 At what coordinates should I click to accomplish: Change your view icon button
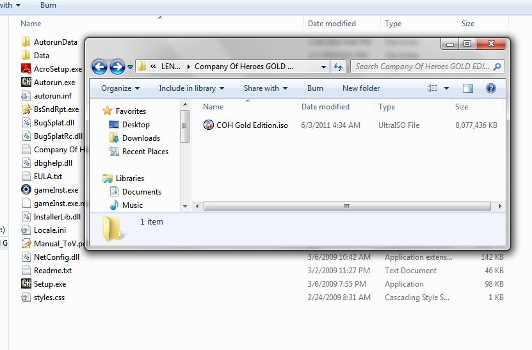(x=432, y=88)
